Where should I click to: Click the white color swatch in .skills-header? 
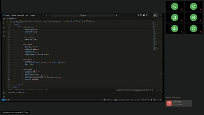click(x=34, y=50)
